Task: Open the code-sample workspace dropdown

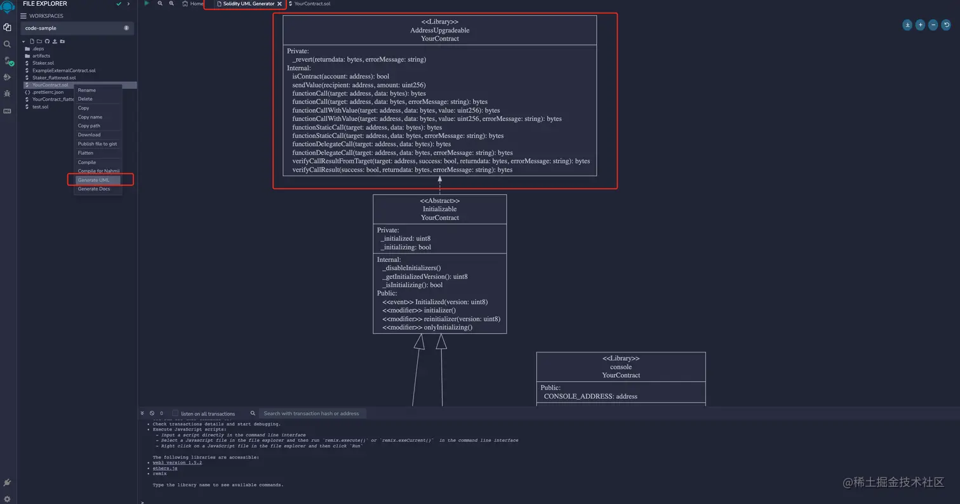Action: click(x=77, y=28)
